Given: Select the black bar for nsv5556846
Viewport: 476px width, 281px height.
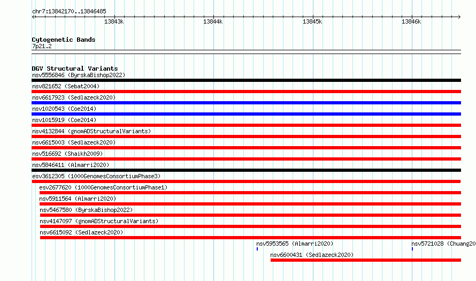Looking at the screenshot, I should coord(246,80).
